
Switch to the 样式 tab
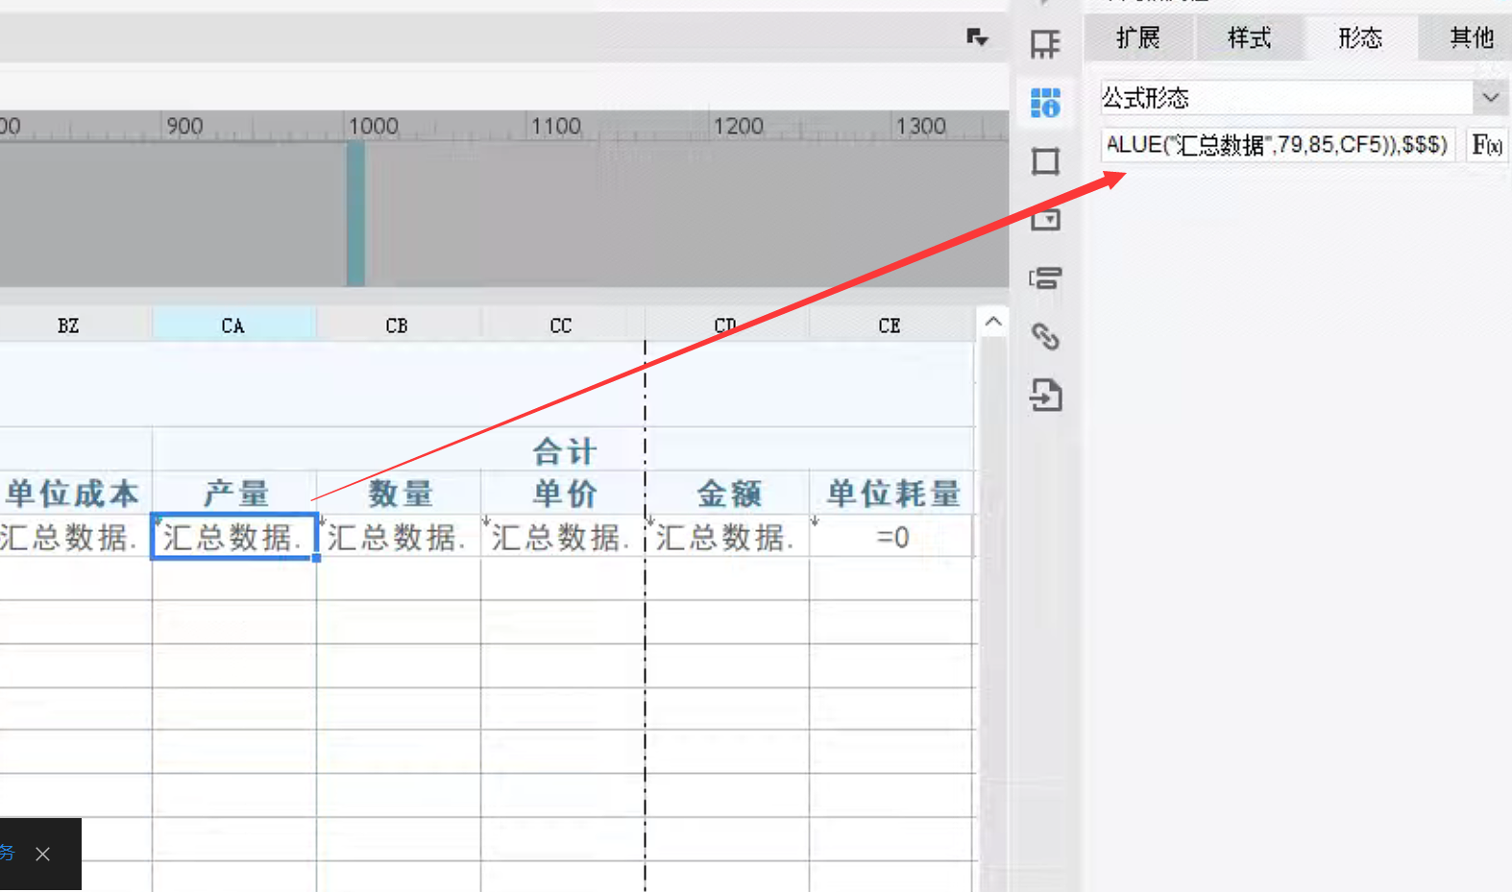pos(1249,38)
